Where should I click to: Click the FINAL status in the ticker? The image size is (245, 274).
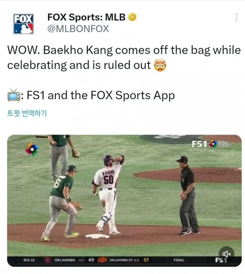179,260
